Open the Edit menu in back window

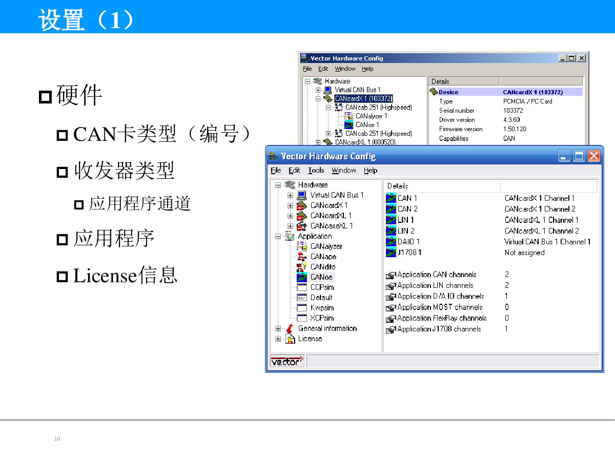click(323, 69)
